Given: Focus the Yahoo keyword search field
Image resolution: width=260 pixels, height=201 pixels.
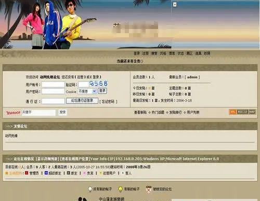Looking at the screenshot, I should point(38,112).
